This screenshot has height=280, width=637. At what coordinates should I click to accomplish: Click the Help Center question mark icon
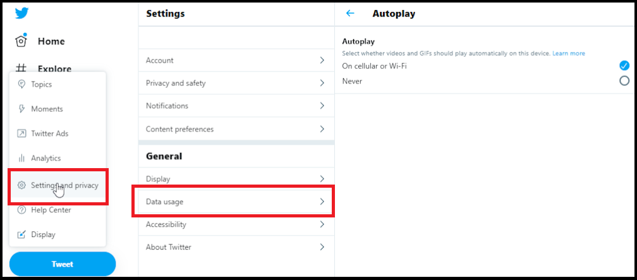point(21,210)
